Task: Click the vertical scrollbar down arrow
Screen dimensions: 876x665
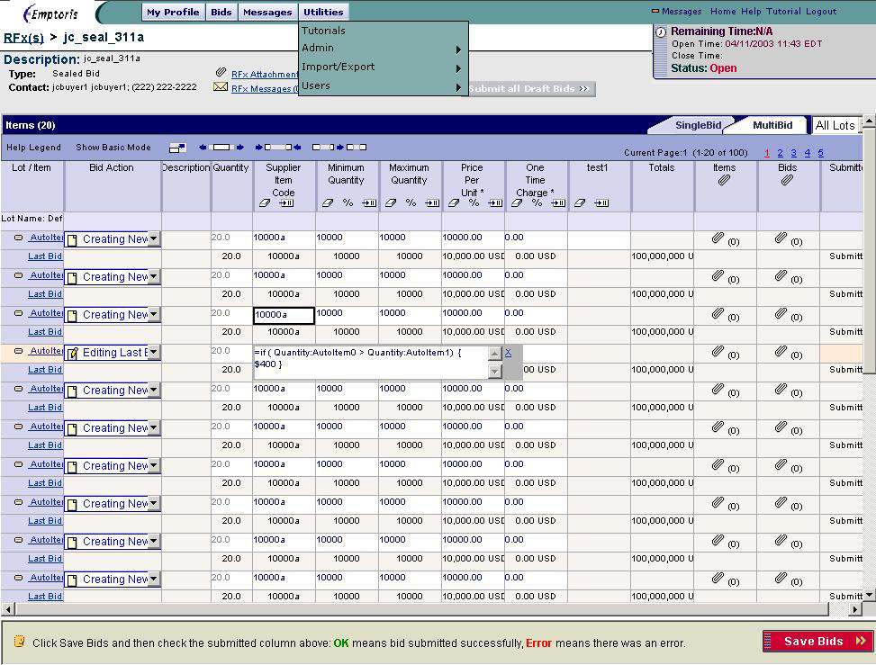Action: point(869,595)
